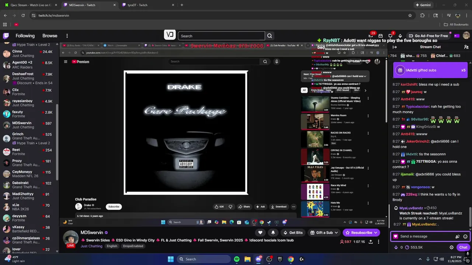Open Spotify from the taskbar
The height and width of the screenshot is (265, 472).
click(x=237, y=259)
